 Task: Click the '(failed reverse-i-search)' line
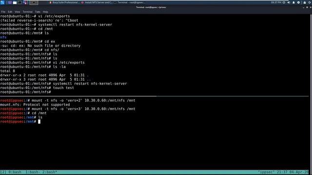[39, 20]
